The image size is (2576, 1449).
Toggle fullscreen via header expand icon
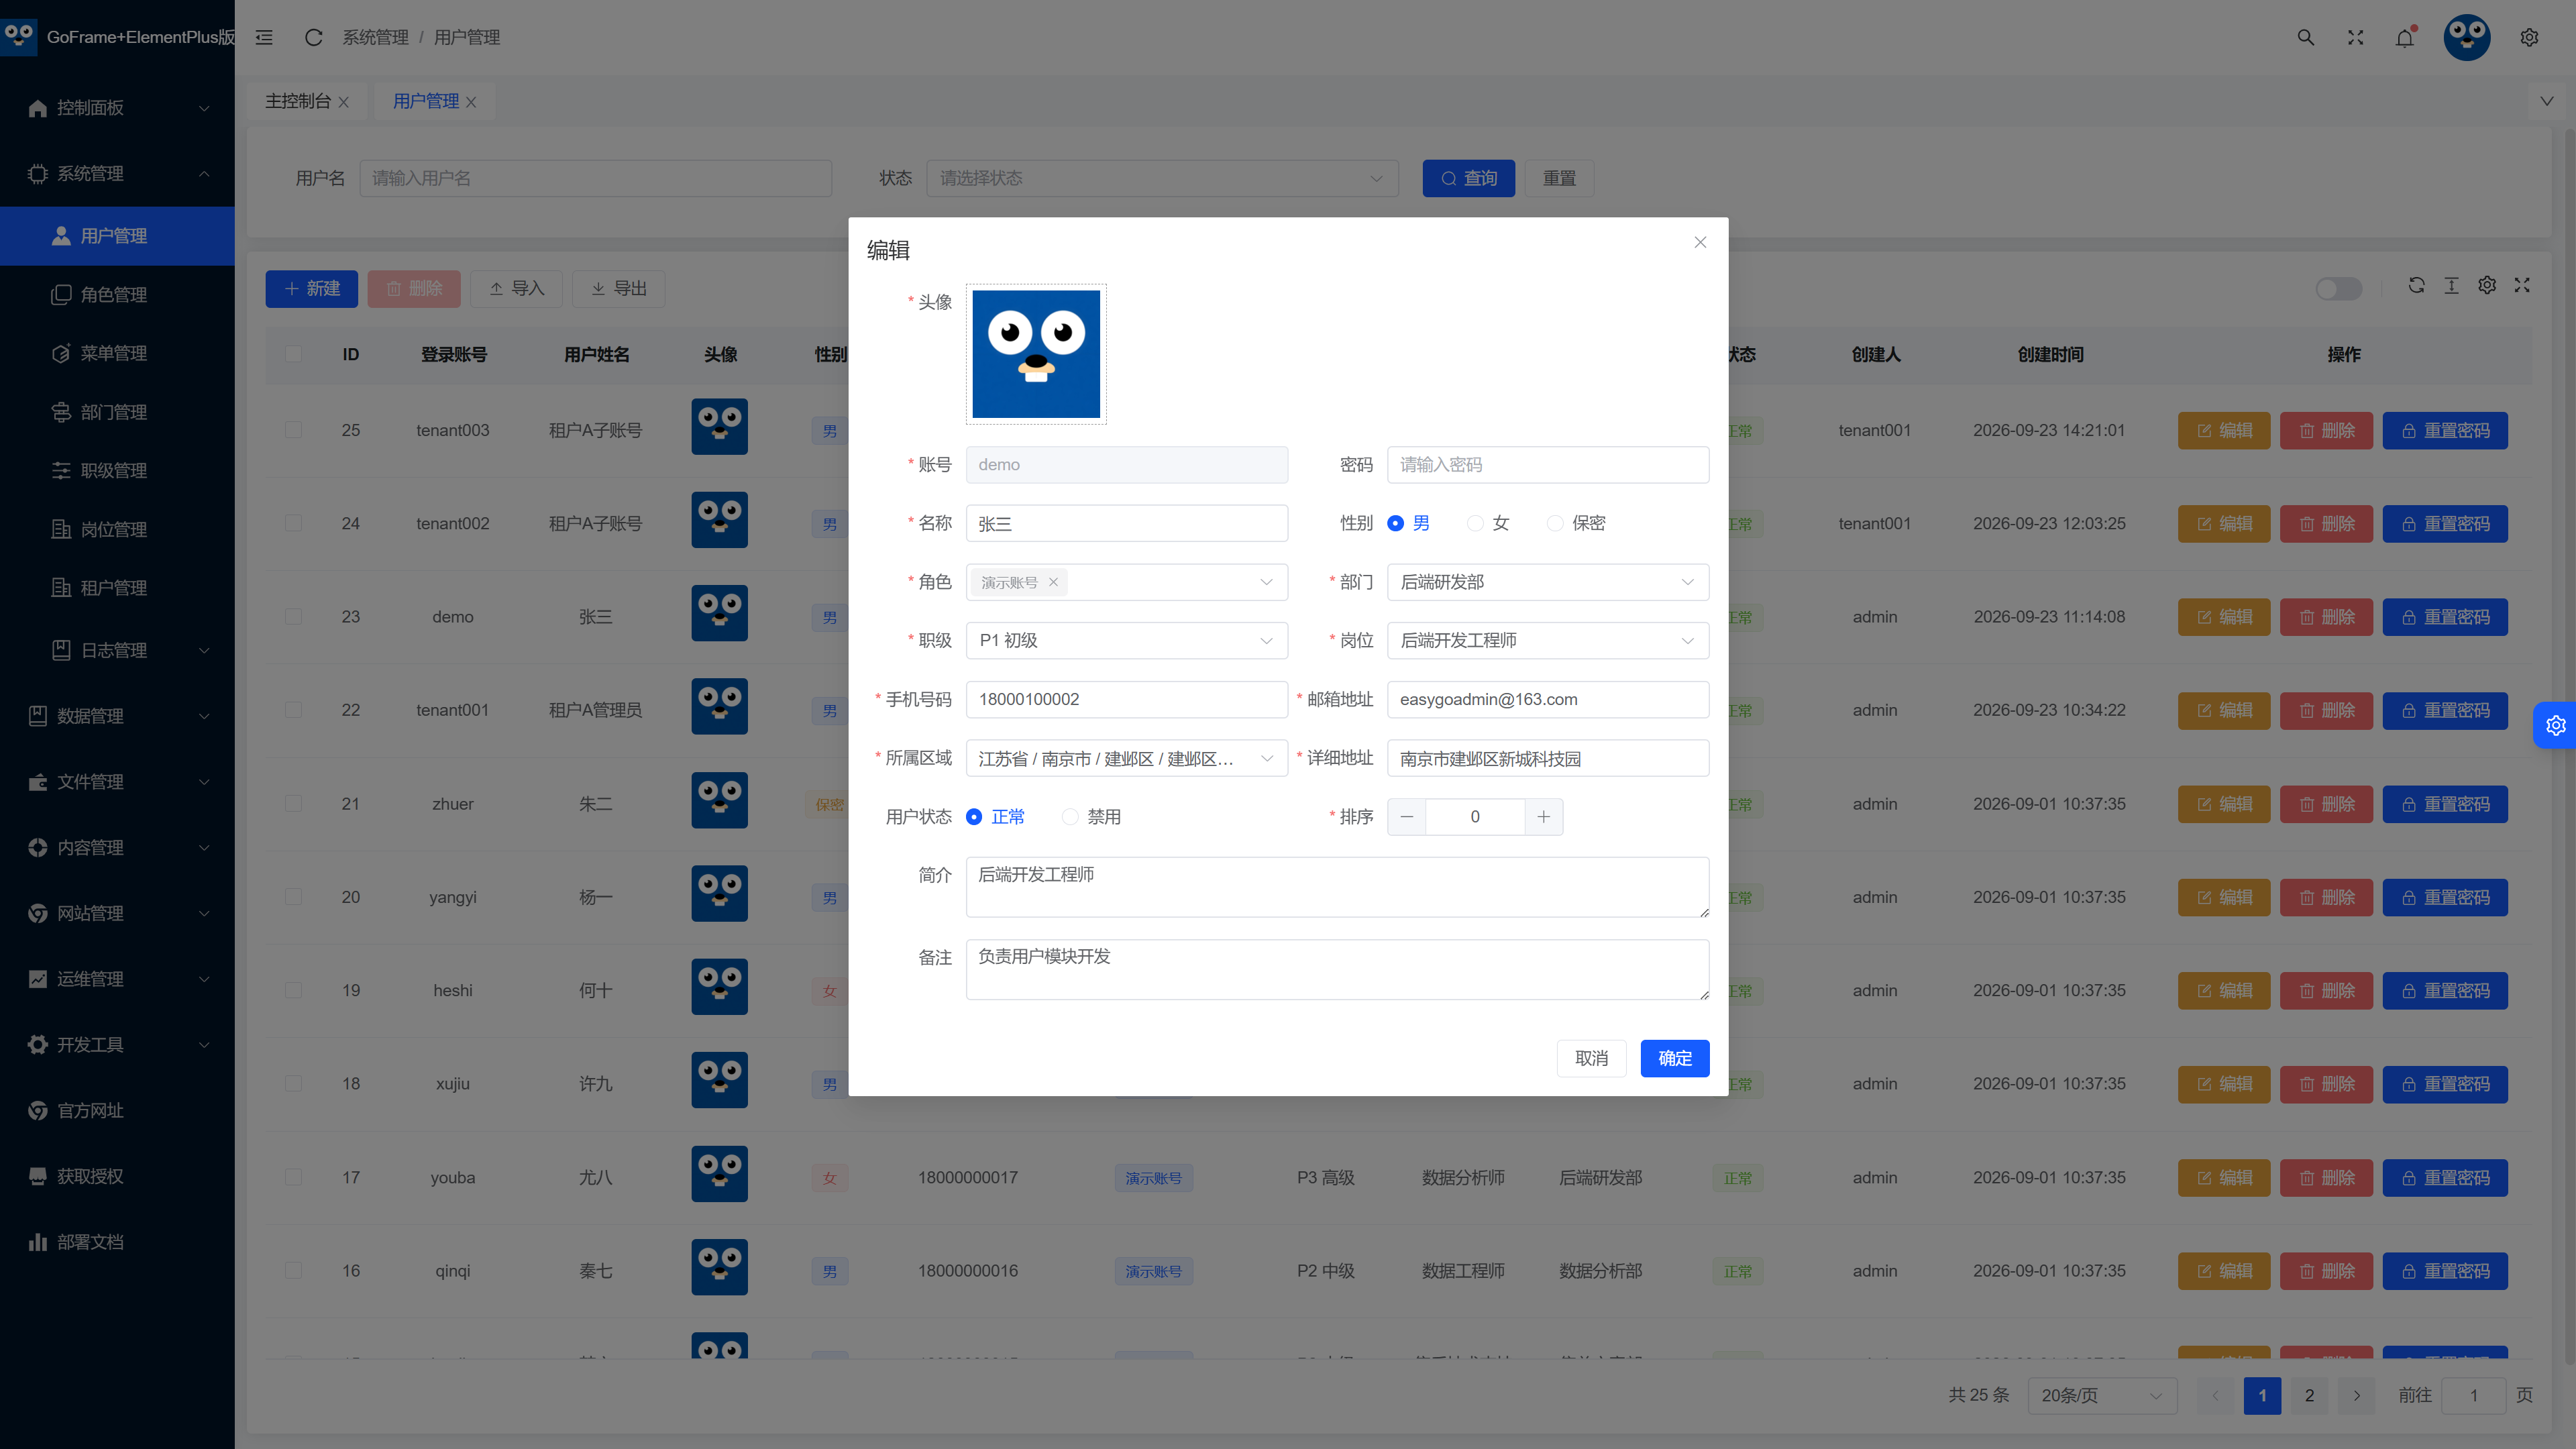click(2355, 37)
